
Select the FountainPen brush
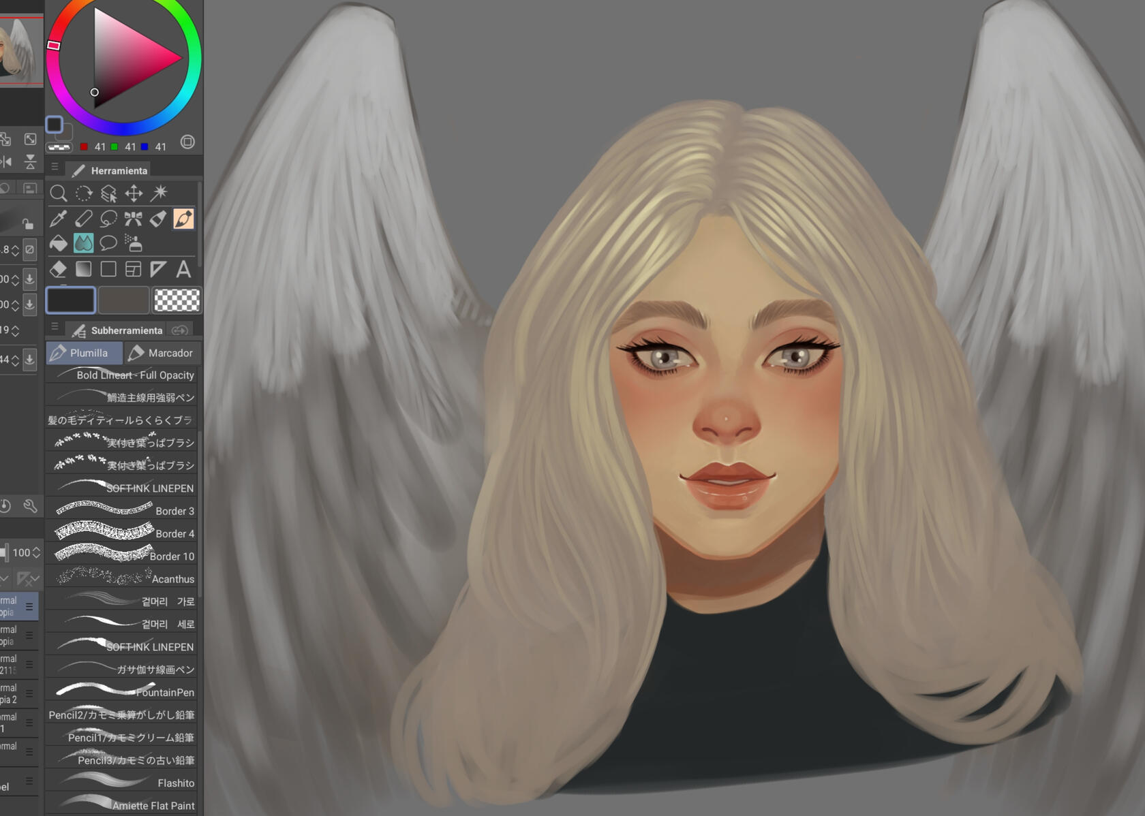coord(123,692)
